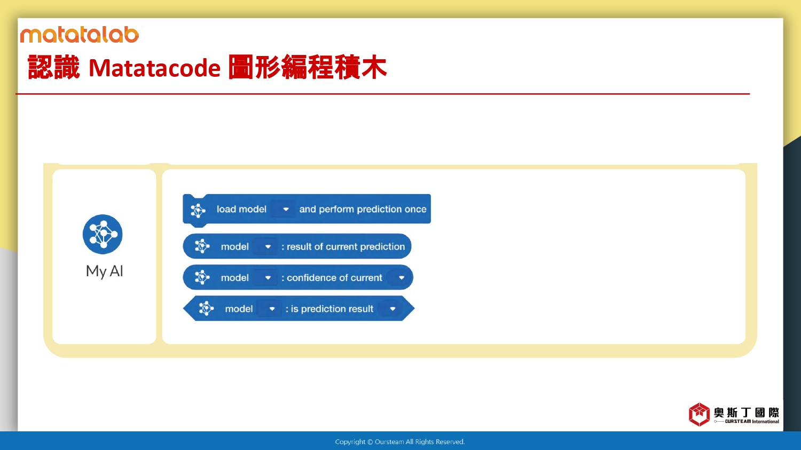Click the network icon on load model block
Viewport: 801px width, 450px height.
(198, 210)
